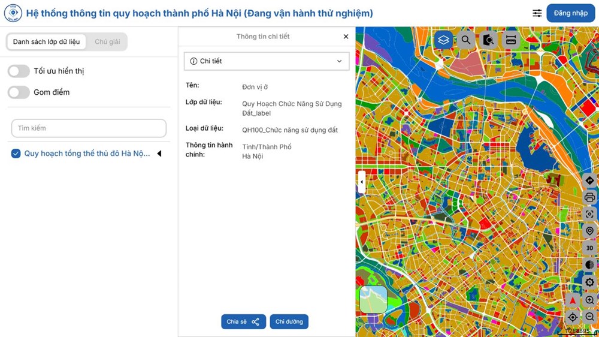Click the Chia sẻ share button
This screenshot has width=599, height=337.
click(x=243, y=321)
